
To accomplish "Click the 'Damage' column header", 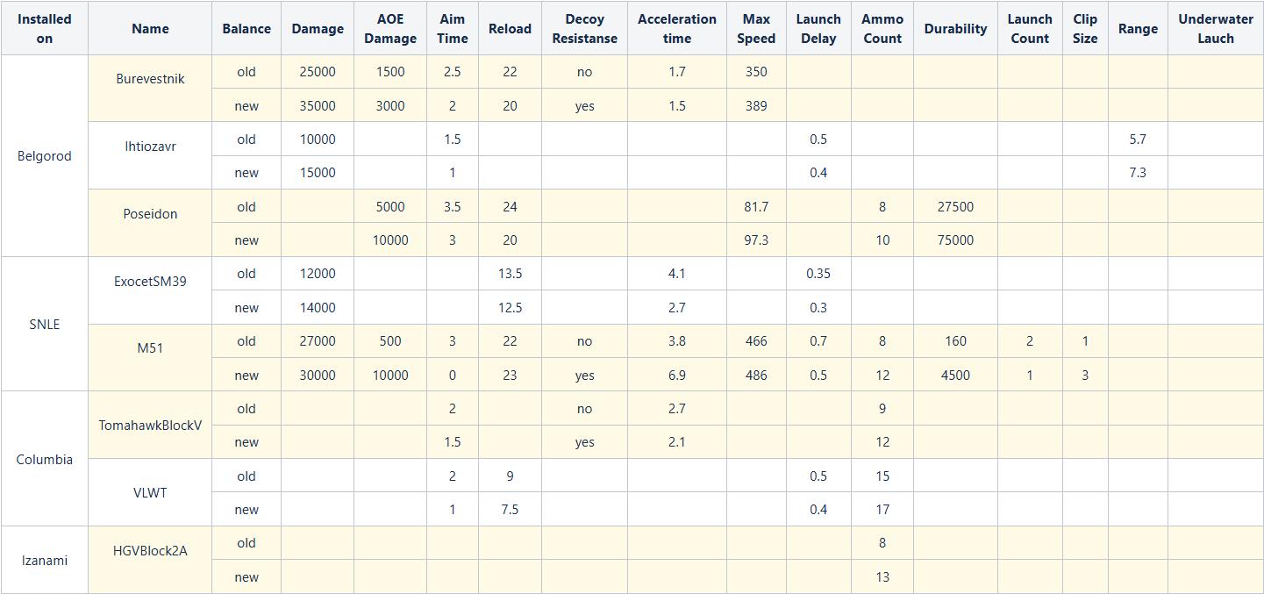I will (x=318, y=28).
